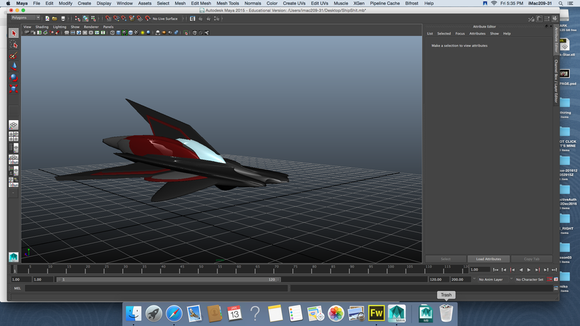Open the Render View icon

(x=192, y=18)
